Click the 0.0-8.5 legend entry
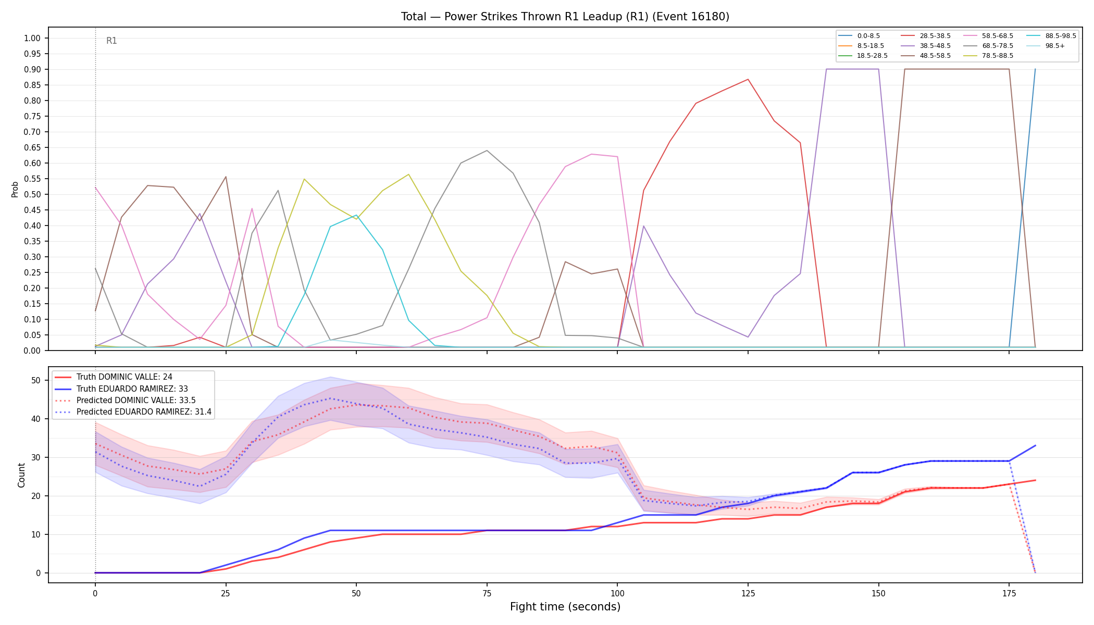The width and height of the screenshot is (1094, 625). coord(859,36)
